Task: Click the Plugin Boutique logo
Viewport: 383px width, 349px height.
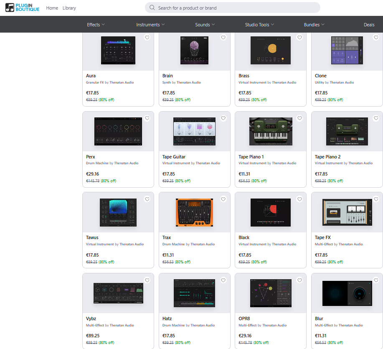Action: (x=22, y=8)
